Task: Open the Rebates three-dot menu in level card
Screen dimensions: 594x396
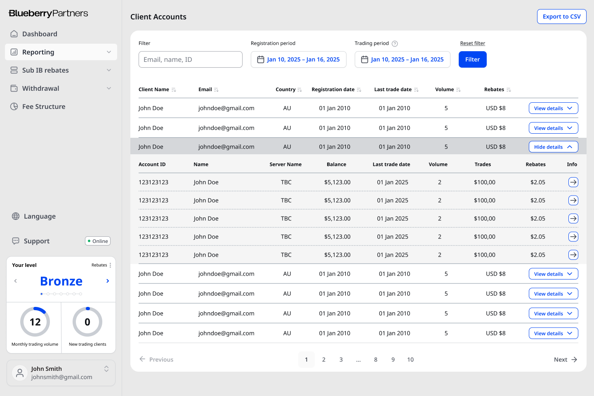Action: 110,265
